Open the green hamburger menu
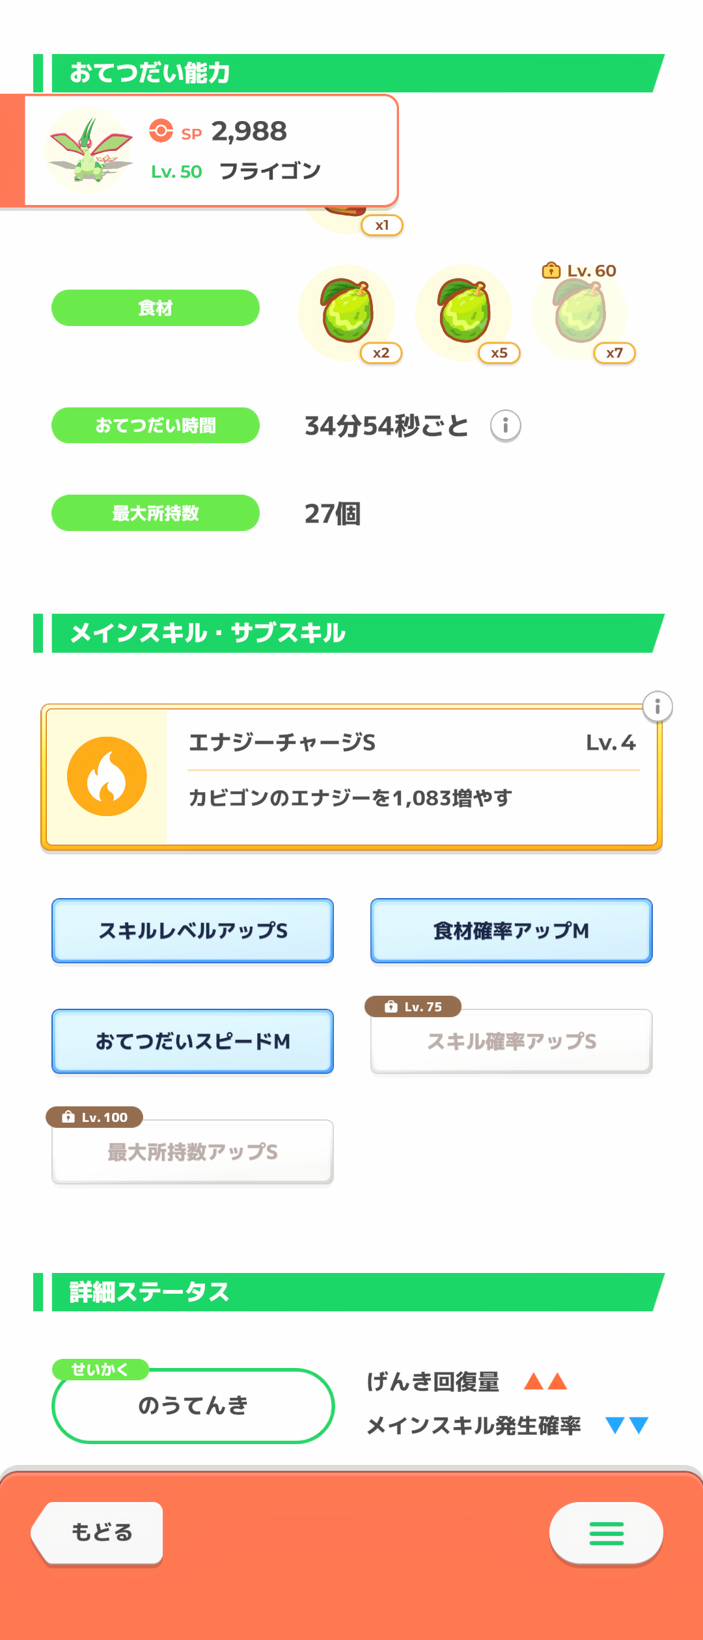Screen dimensions: 703x1640 click(606, 1533)
